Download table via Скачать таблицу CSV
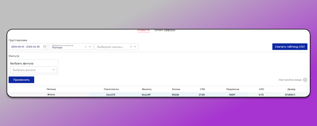The image size is (317, 126). click(289, 47)
